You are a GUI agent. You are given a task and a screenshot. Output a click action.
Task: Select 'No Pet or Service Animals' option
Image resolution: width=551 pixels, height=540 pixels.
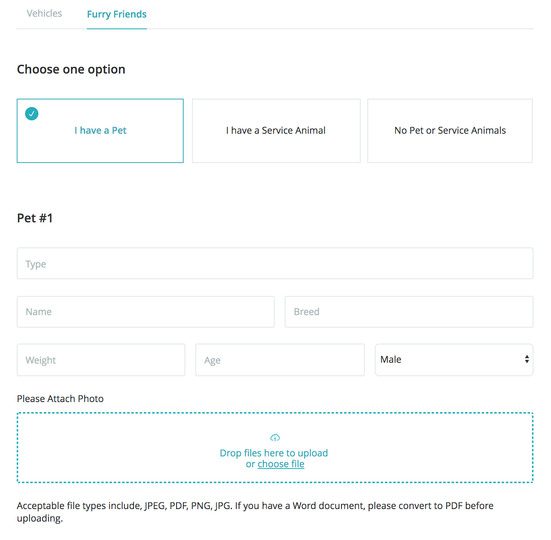tap(450, 130)
